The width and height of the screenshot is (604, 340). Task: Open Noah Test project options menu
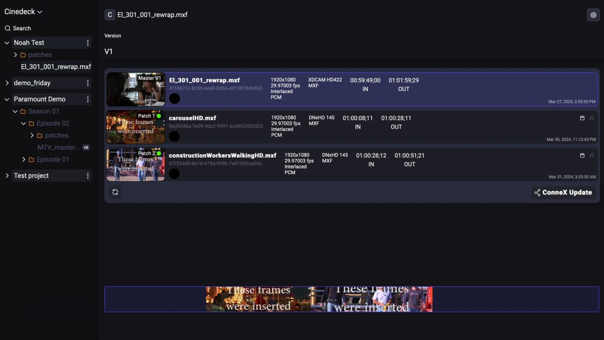point(88,43)
